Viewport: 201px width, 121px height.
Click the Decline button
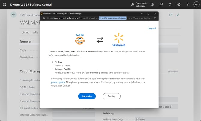pos(112,96)
